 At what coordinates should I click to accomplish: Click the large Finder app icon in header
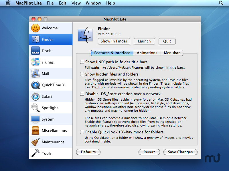[85, 35]
